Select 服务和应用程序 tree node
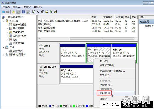Image resolution: width=154 pixels, height=109 pixels. [17, 55]
